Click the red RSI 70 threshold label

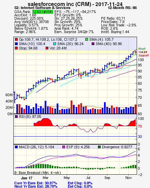(140, 126)
